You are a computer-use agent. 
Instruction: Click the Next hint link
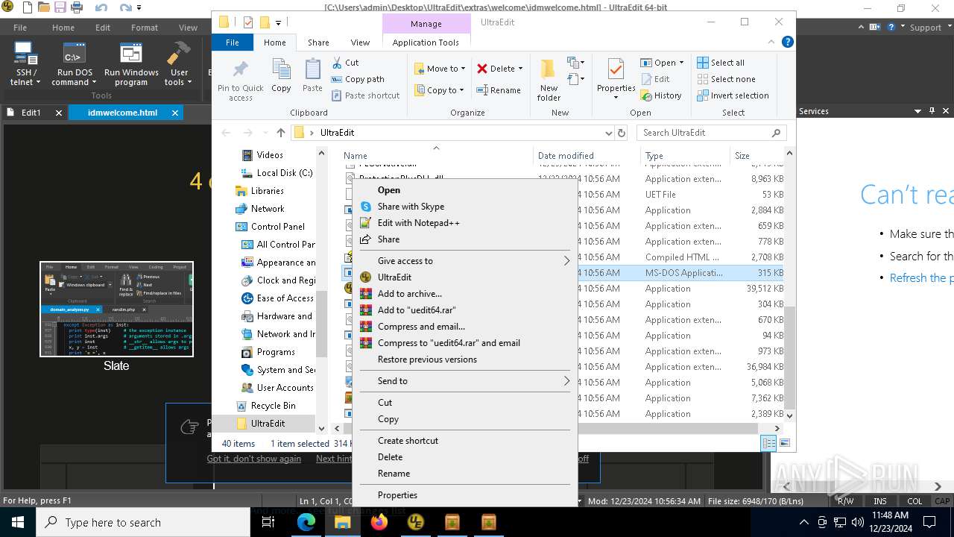pos(334,459)
